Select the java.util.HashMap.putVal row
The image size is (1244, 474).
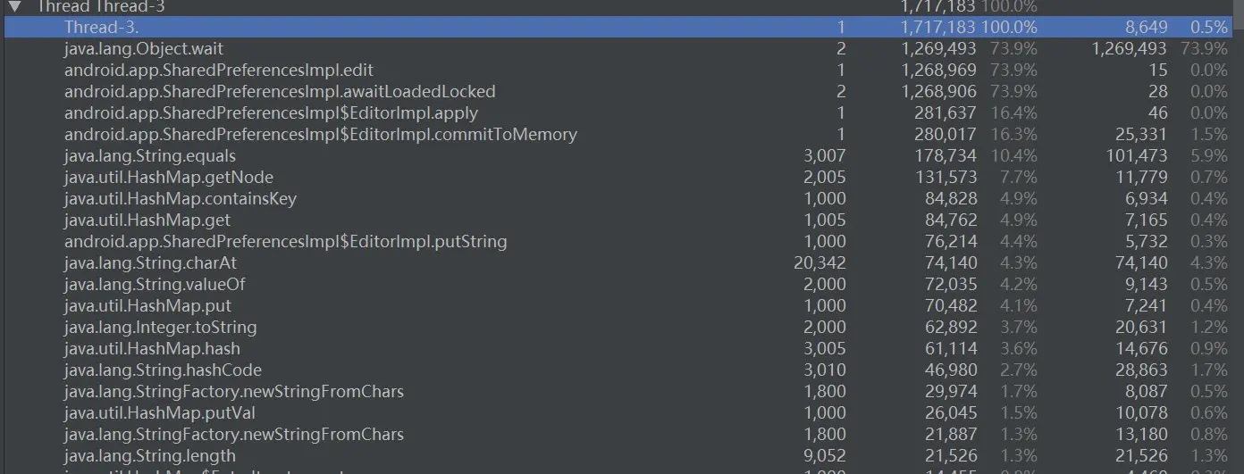click(x=622, y=412)
